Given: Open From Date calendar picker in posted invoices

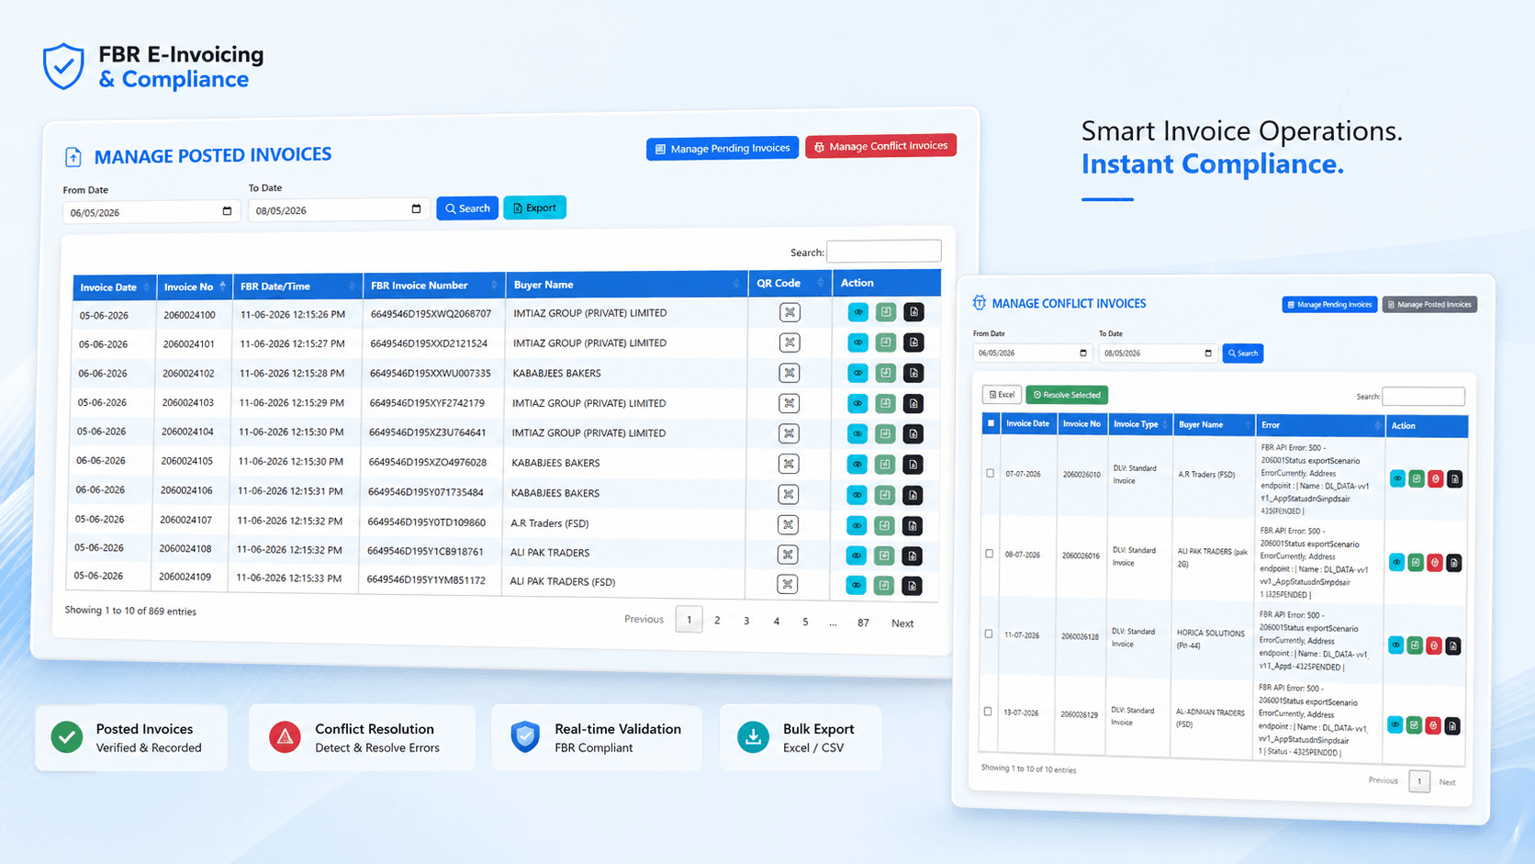Looking at the screenshot, I should pyautogui.click(x=227, y=211).
